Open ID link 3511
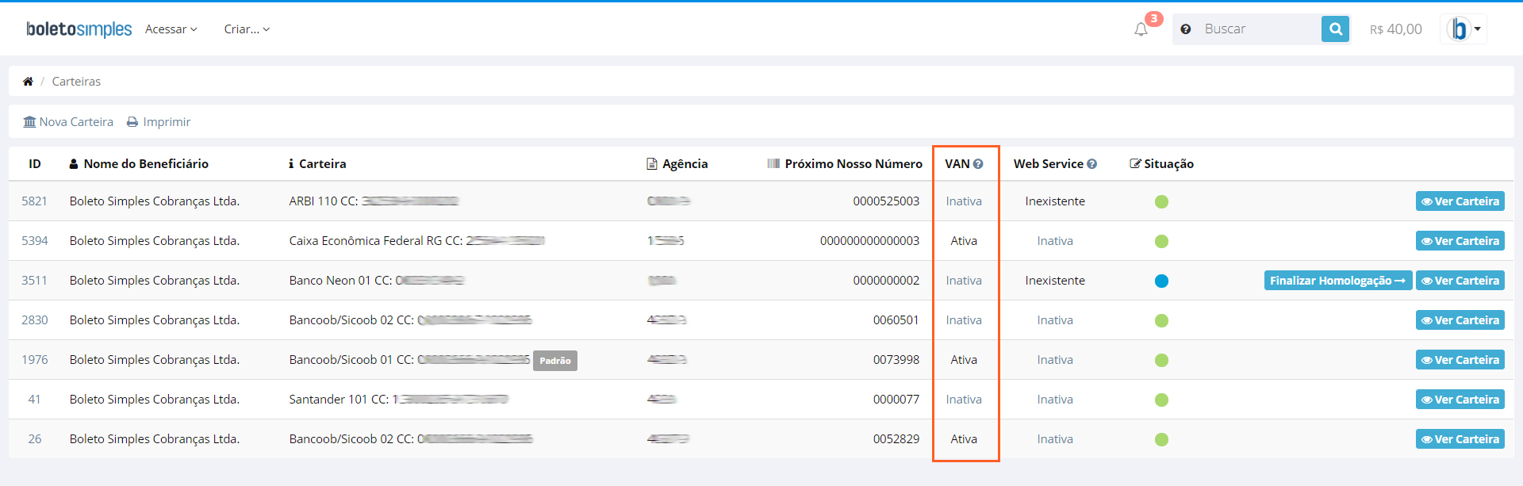The height and width of the screenshot is (486, 1523). pos(34,281)
